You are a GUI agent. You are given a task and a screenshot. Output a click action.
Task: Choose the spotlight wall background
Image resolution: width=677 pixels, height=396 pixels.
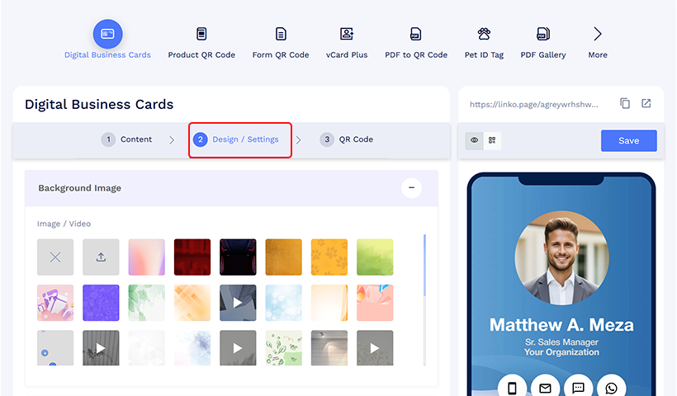pyautogui.click(x=329, y=348)
